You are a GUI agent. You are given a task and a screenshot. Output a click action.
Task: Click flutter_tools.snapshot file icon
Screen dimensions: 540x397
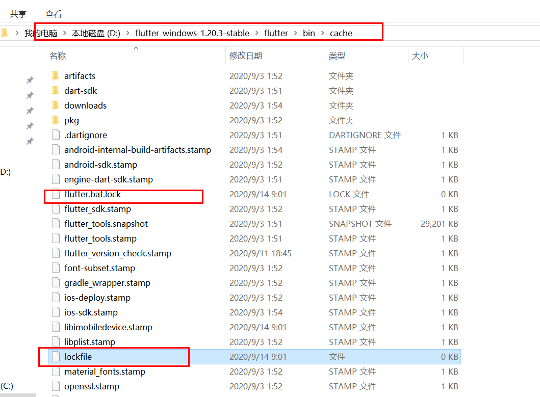pos(56,223)
